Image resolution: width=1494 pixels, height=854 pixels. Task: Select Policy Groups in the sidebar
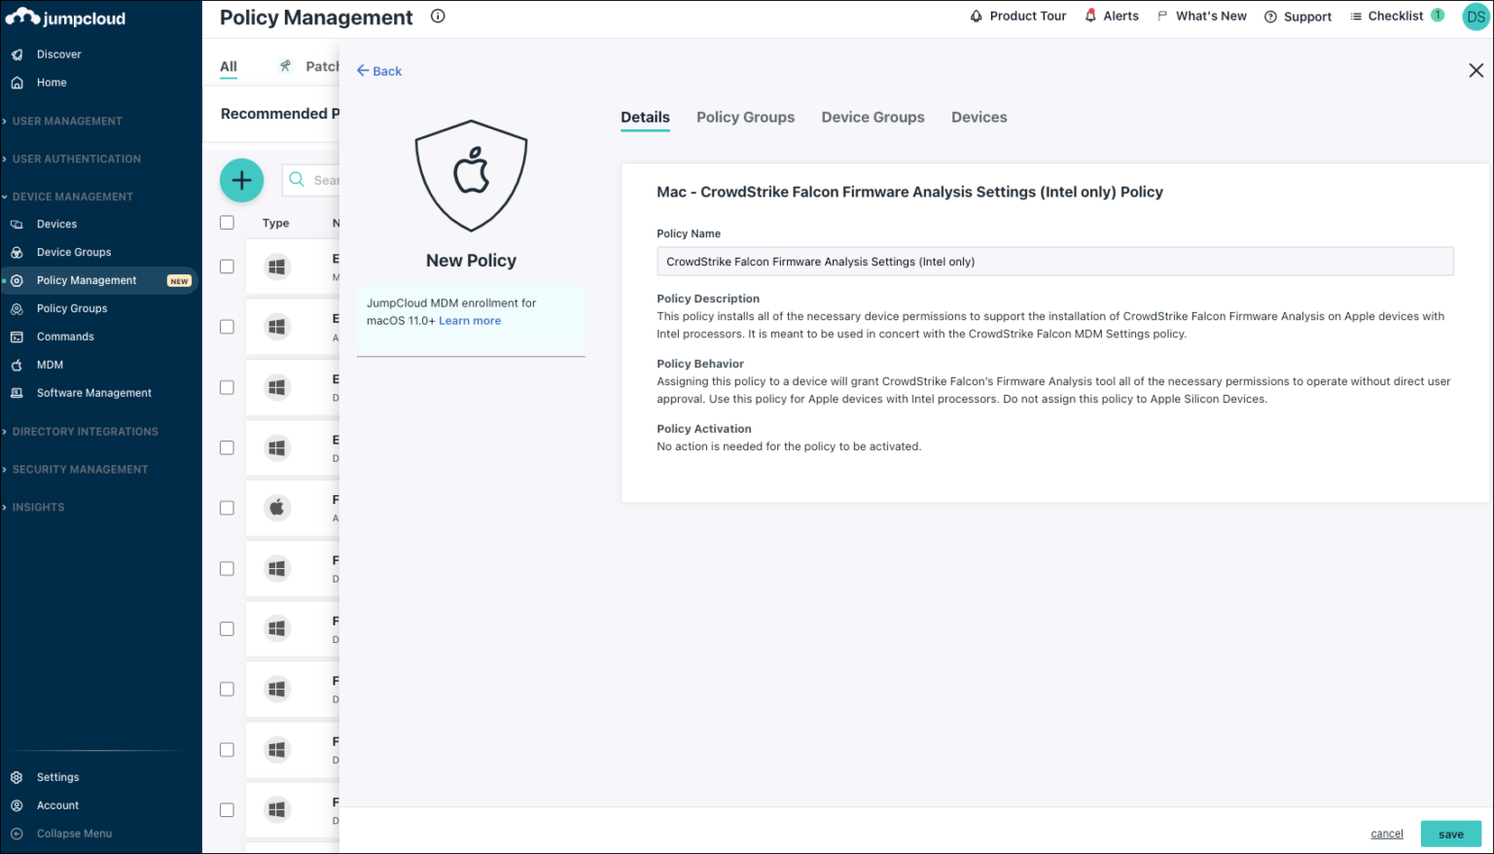(x=71, y=308)
